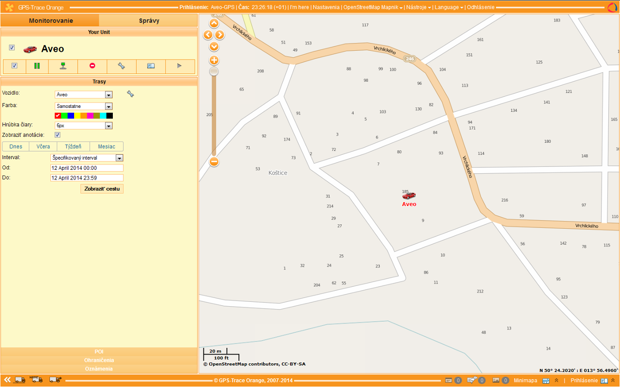Screen dimensions: 620x387
Task: Toggle the Zobraziť anotácie checkbox
Action: click(x=58, y=135)
